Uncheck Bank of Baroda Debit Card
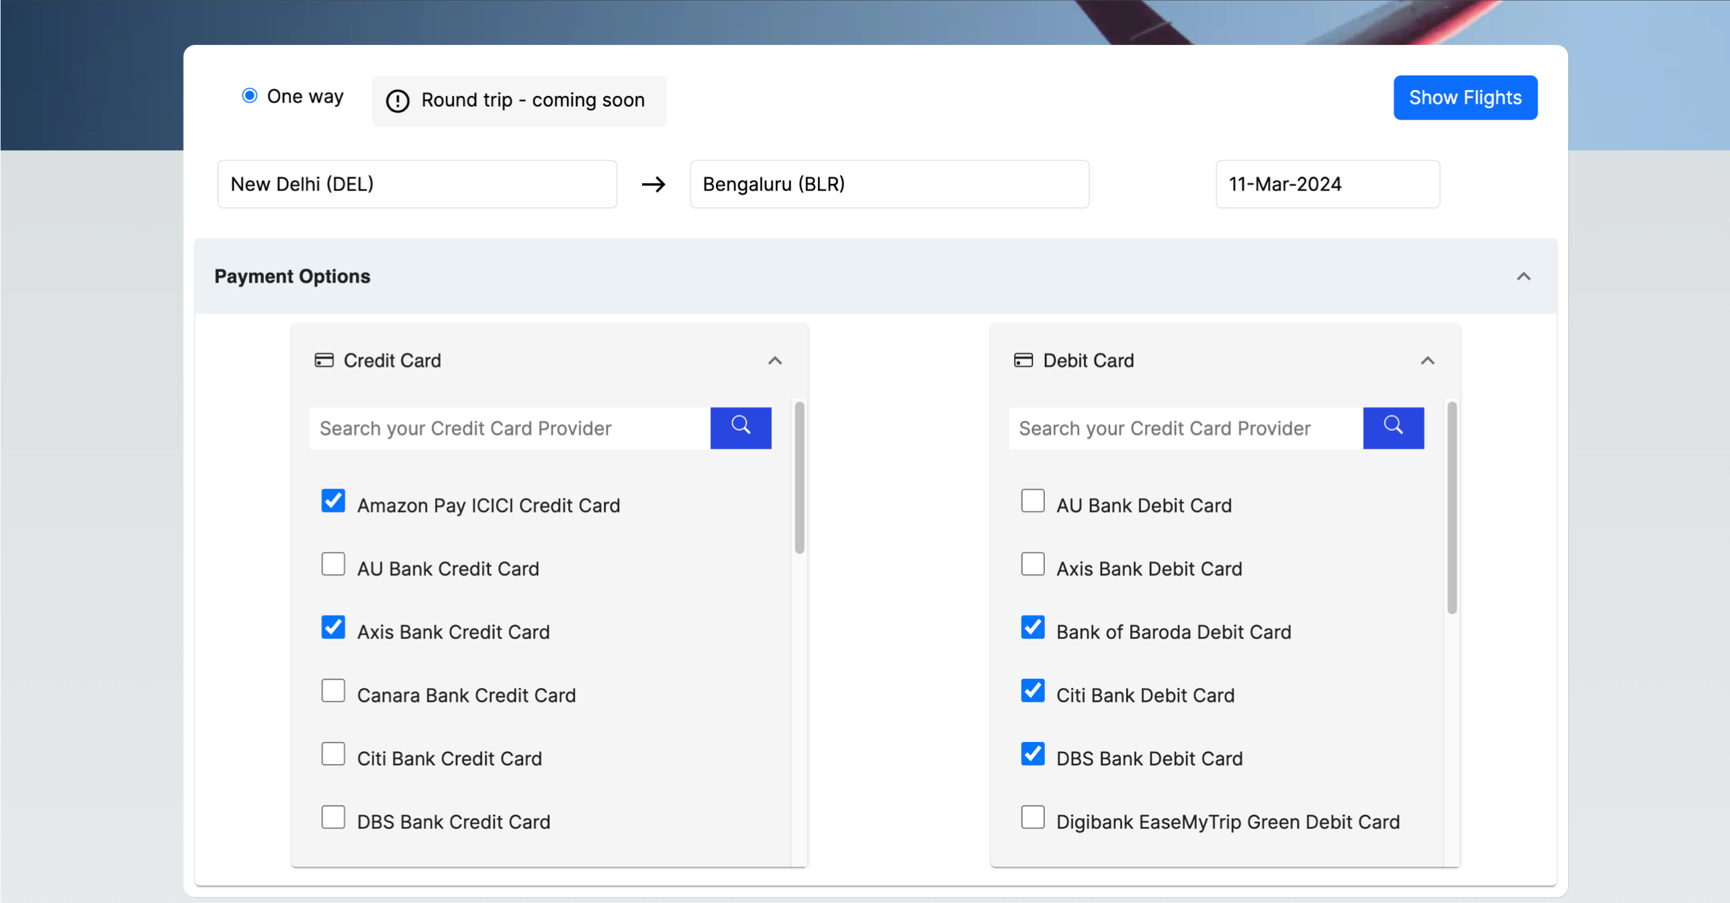Screen dimensions: 1730x903 click(x=1032, y=627)
